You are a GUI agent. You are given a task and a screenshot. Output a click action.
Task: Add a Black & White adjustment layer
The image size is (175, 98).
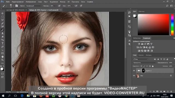click(x=144, y=47)
